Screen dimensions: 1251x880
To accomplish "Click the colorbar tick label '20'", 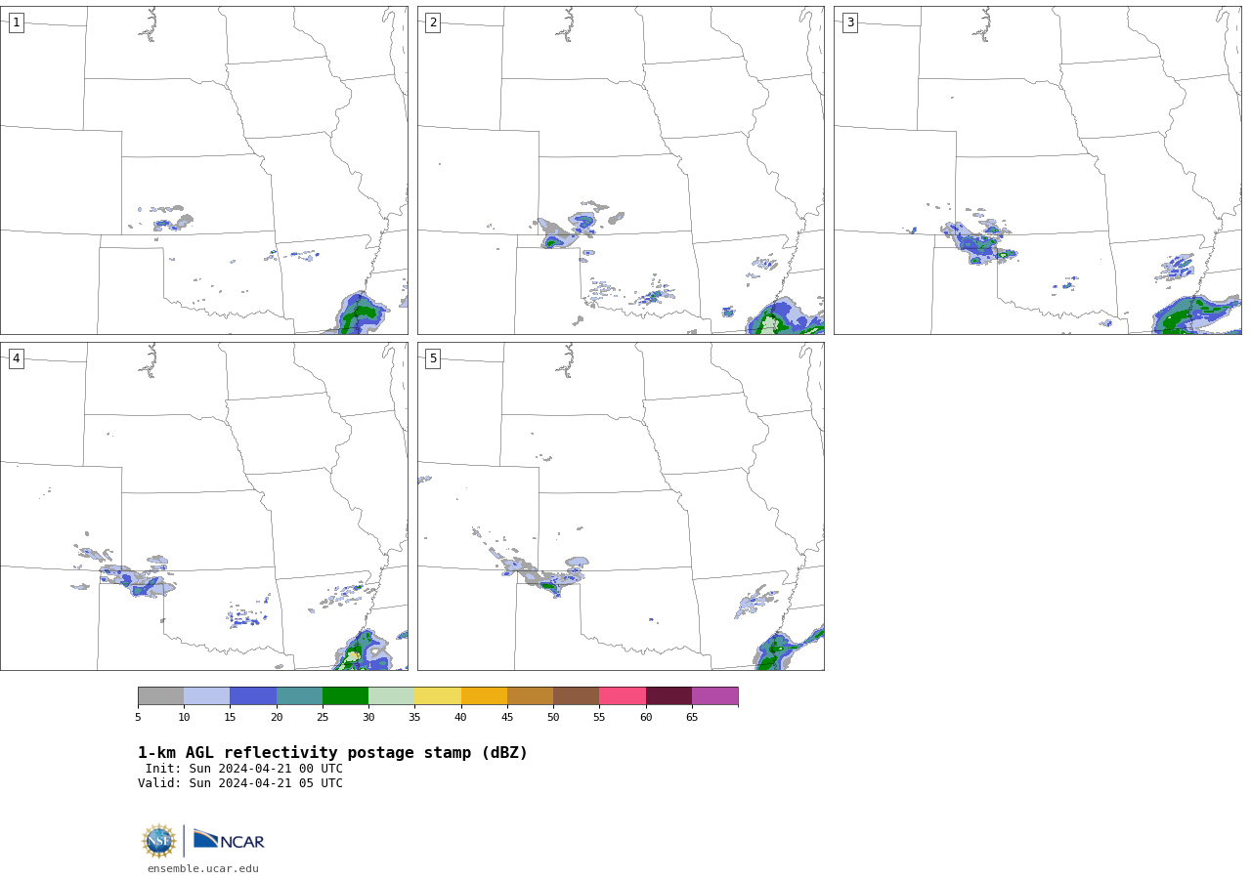I will pos(277,718).
